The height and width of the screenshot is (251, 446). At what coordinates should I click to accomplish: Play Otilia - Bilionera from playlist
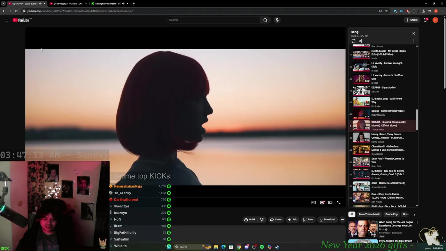click(x=383, y=185)
